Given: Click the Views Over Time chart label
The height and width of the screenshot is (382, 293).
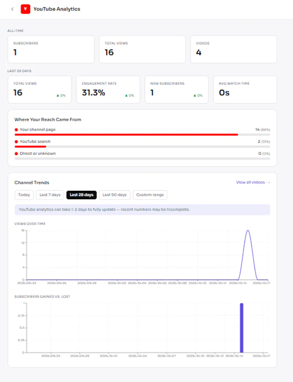Looking at the screenshot, I should click(30, 224).
